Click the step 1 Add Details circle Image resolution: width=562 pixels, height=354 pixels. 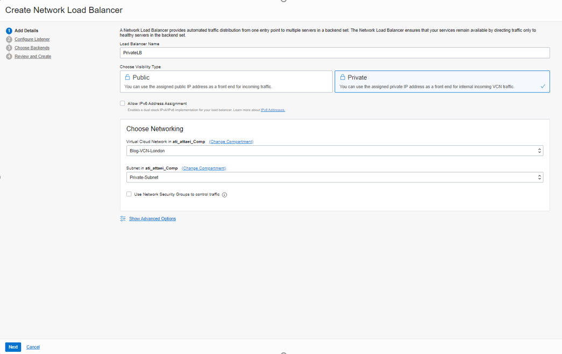(x=9, y=31)
